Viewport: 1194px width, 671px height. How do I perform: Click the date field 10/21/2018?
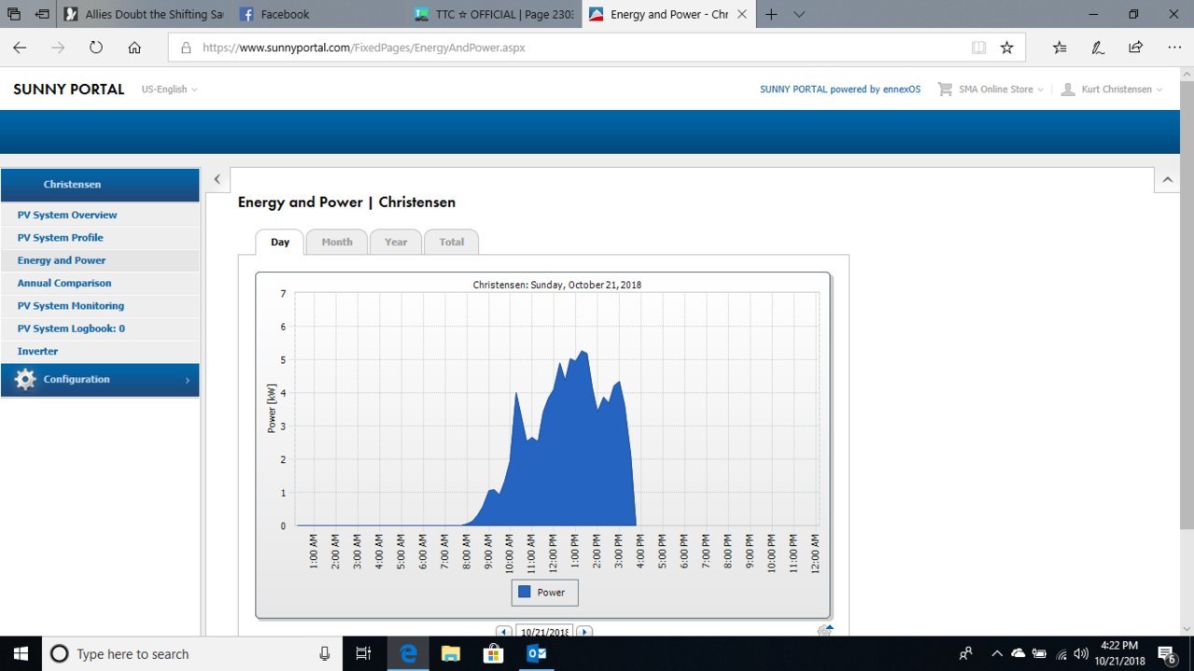543,632
